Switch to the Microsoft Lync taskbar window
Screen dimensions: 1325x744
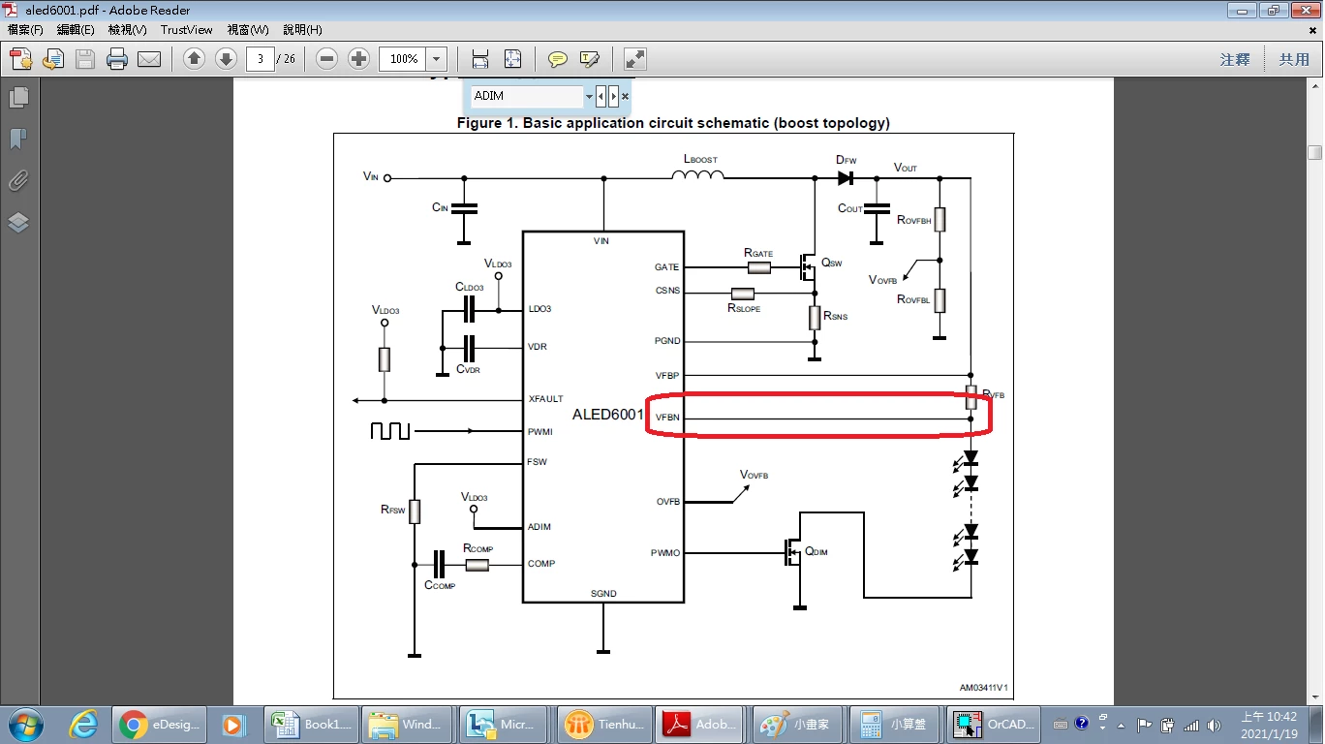click(506, 724)
